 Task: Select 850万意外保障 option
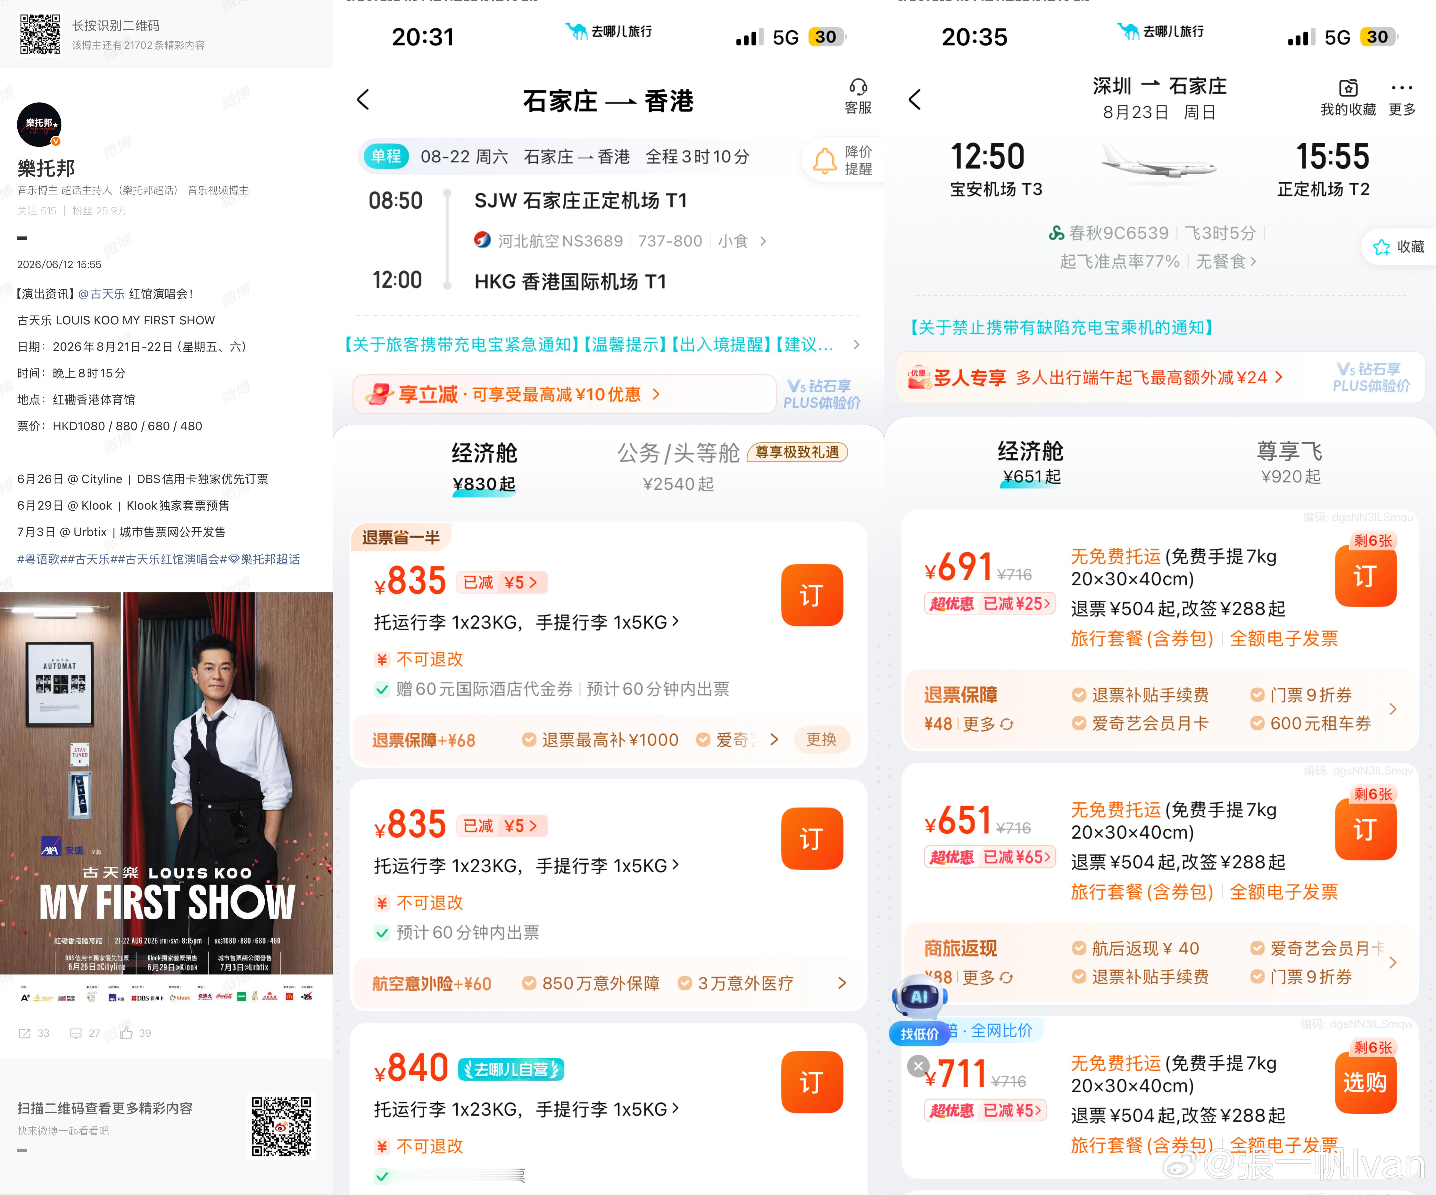(x=591, y=983)
